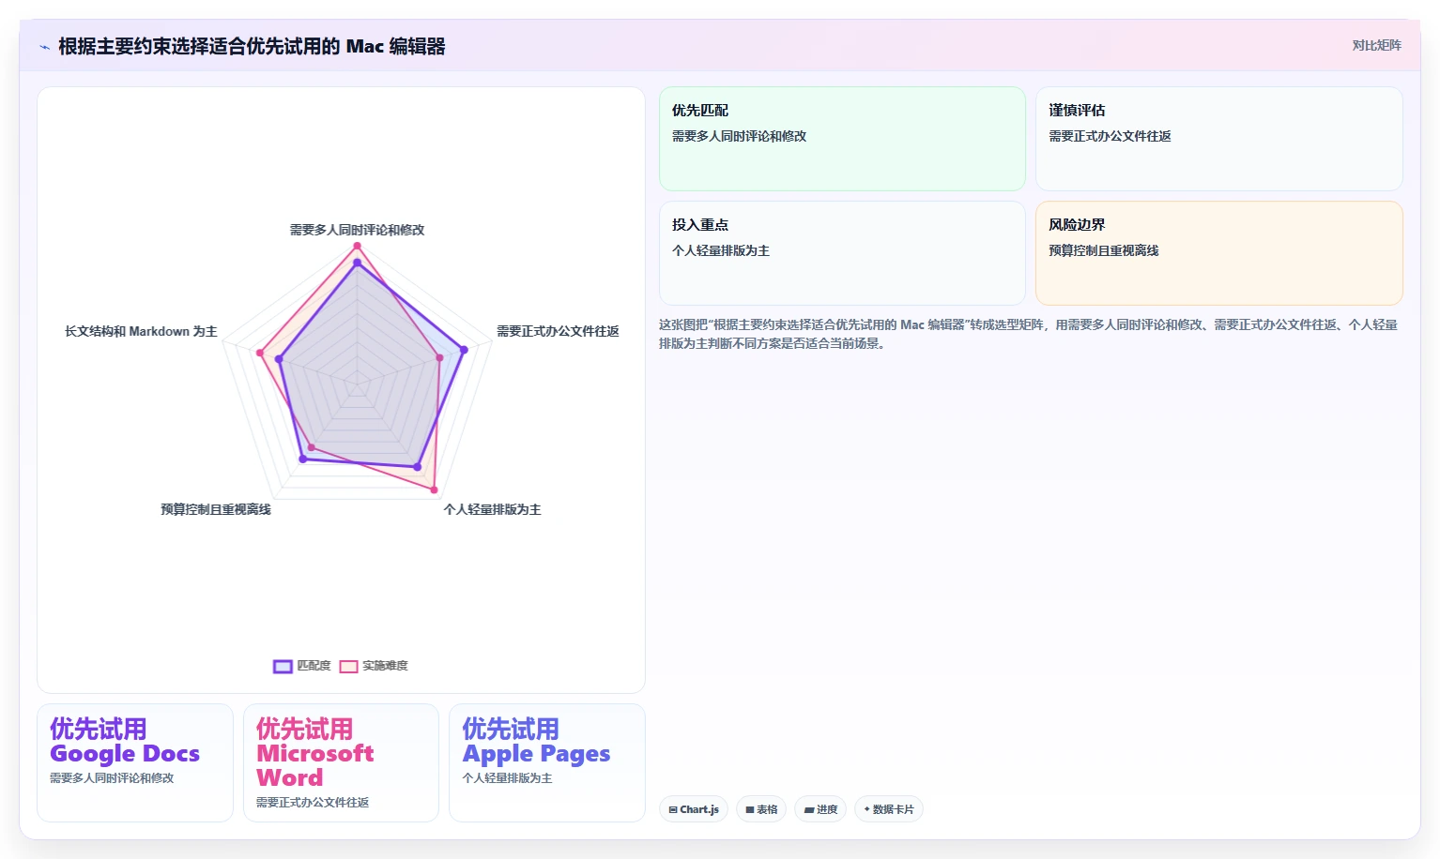Click the chart icon in the Chart.js tag
The image size is (1440, 859).
(x=673, y=809)
